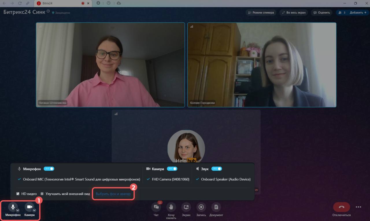This screenshot has width=370, height=221.
Task: Start recording with the Запись icon
Action: click(x=201, y=207)
